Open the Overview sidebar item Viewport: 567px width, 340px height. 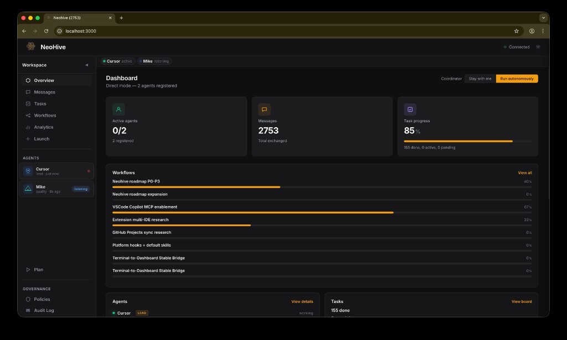(x=56, y=80)
